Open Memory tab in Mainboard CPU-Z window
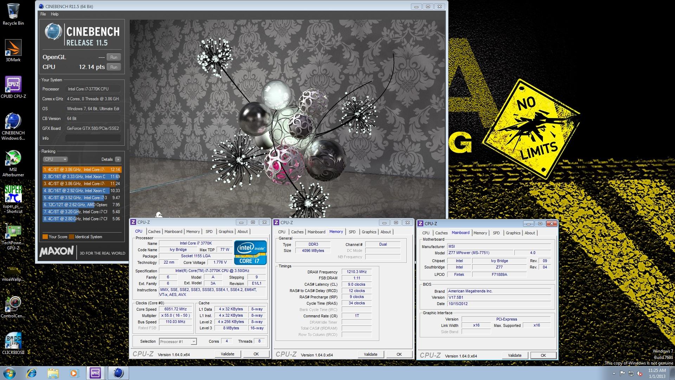The image size is (675, 380). tap(480, 233)
